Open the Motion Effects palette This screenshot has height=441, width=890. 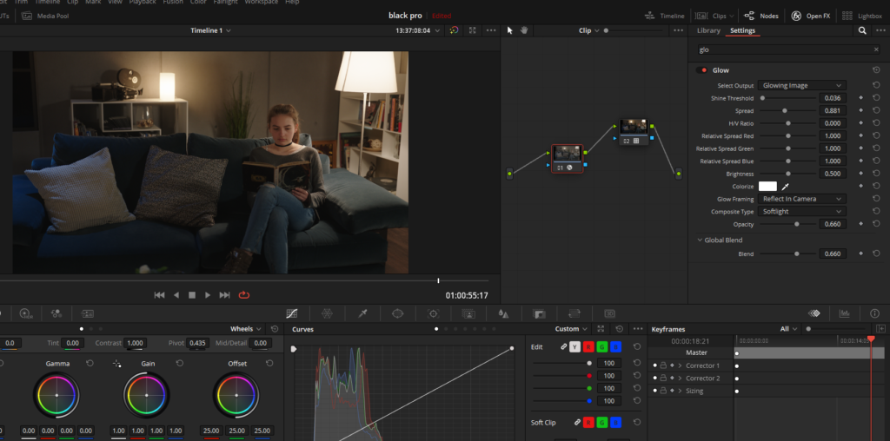coord(87,313)
